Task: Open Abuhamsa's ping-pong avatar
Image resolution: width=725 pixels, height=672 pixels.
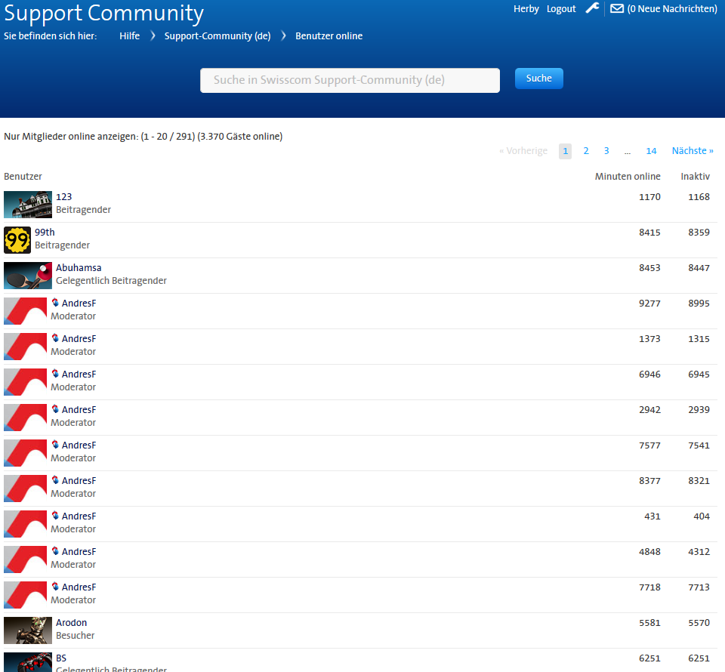Action: click(x=28, y=276)
